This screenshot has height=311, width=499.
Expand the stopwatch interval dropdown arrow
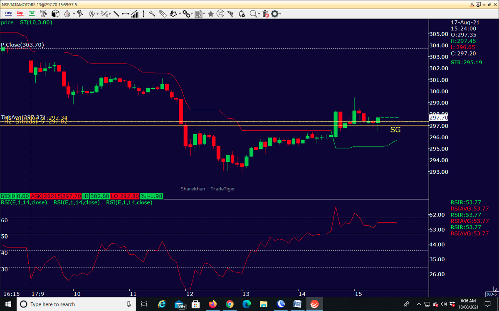74,14
